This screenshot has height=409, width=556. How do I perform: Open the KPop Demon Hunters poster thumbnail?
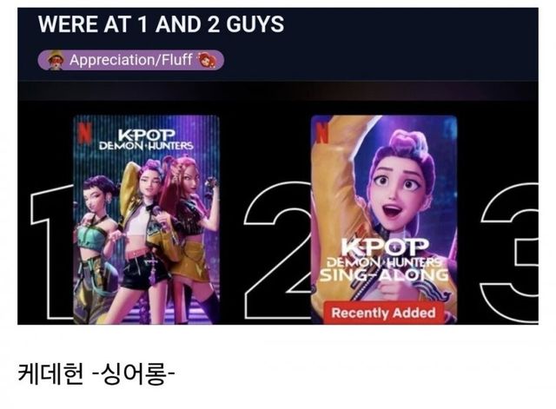point(146,220)
